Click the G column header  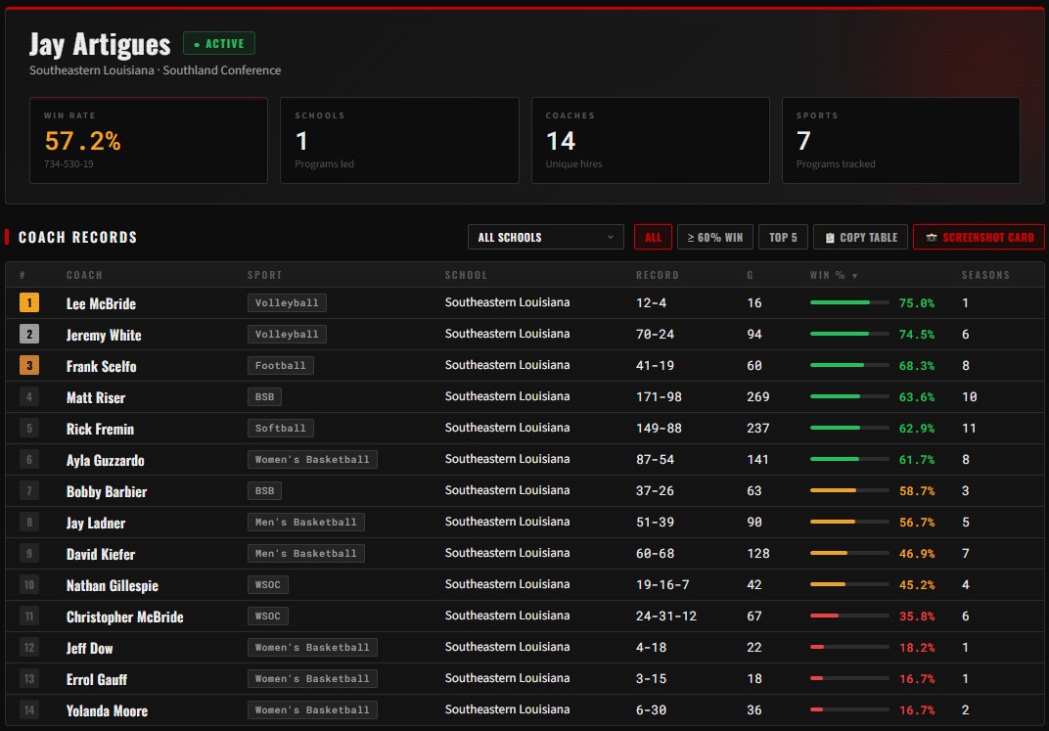pos(750,275)
